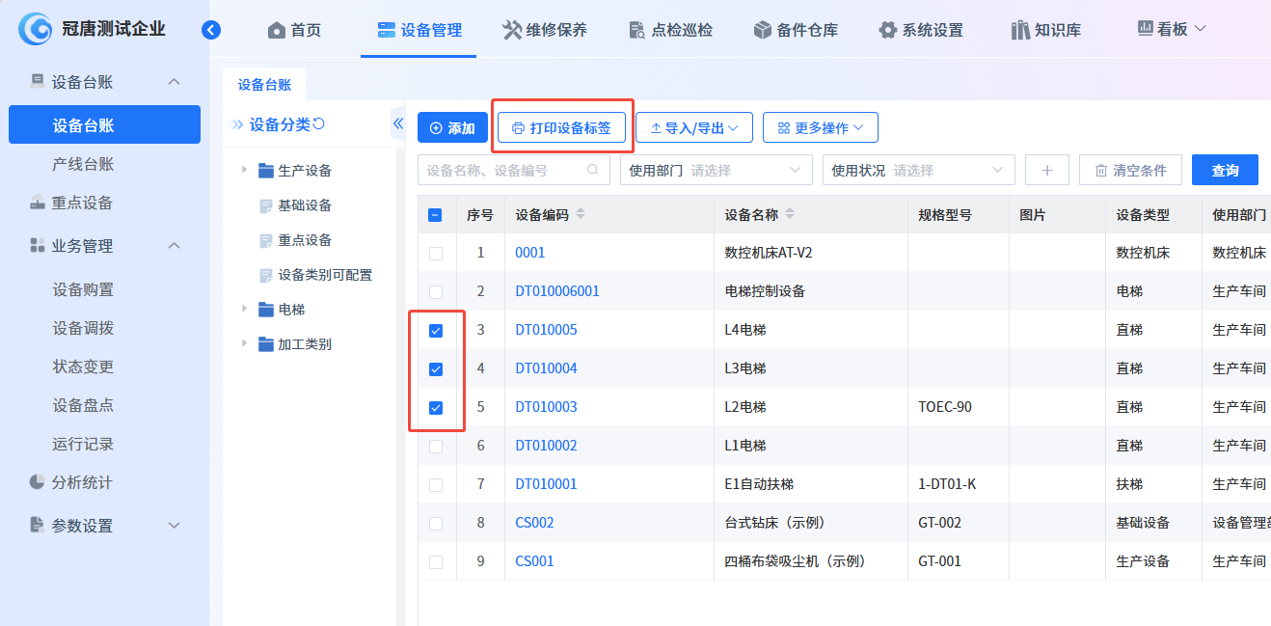This screenshot has width=1271, height=626.
Task: Open the DT010003 device code link
Action: 546,407
